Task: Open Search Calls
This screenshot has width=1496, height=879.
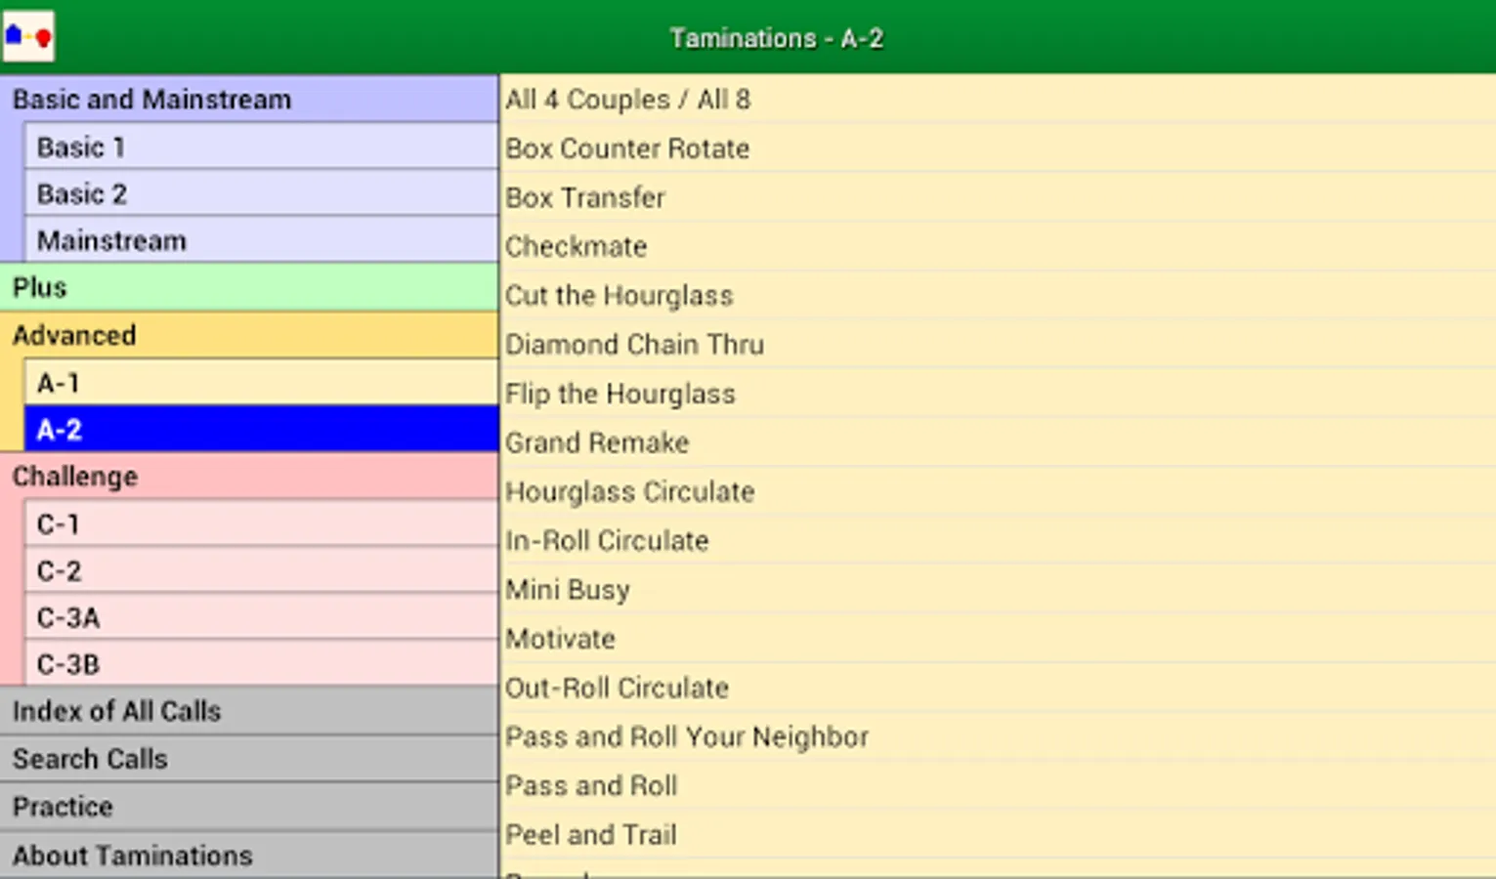Action: click(x=249, y=759)
